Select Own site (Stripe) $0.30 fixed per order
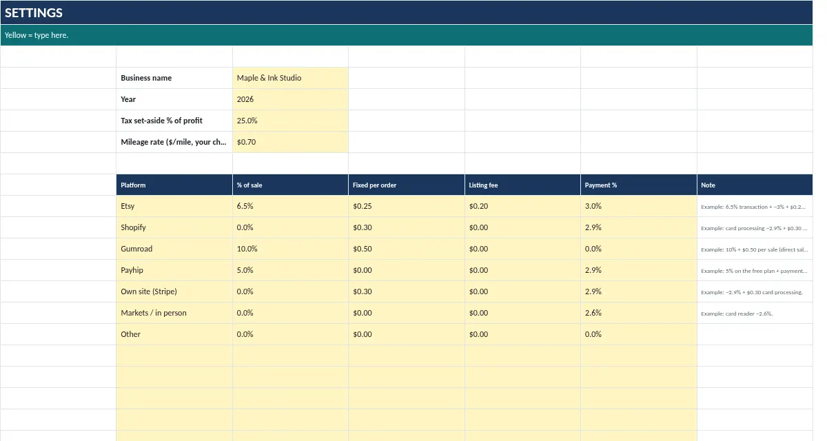Viewport: 827px width, 441px height. pos(407,291)
